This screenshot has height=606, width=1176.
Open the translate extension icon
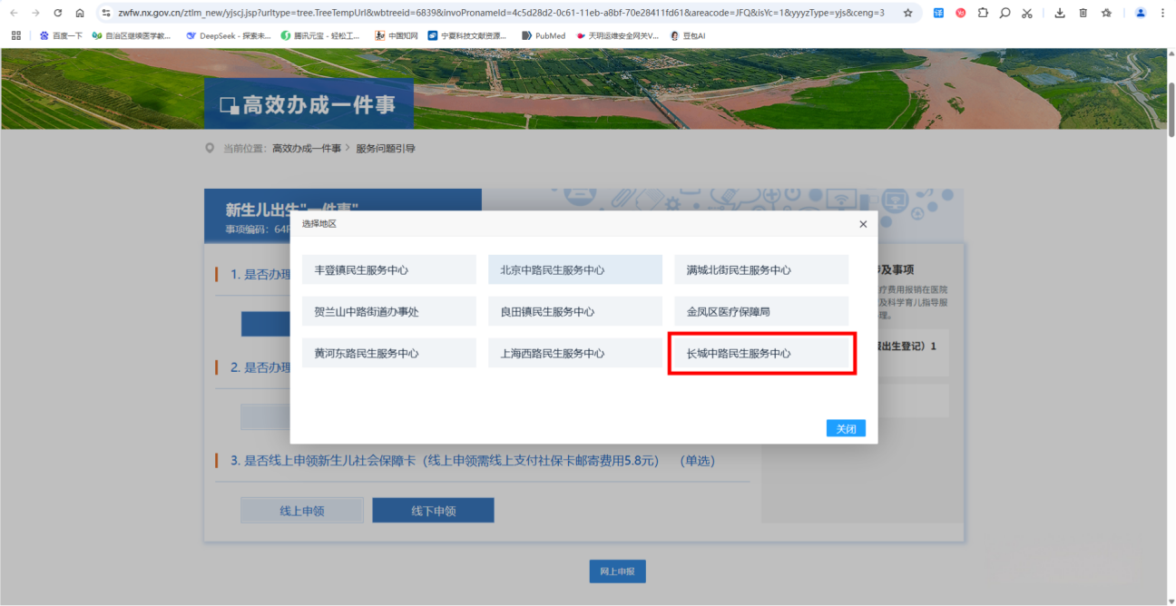[x=938, y=13]
